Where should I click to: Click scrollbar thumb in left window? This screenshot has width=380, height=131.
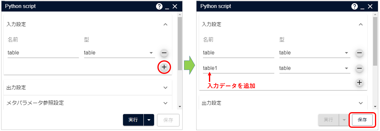[180, 44]
